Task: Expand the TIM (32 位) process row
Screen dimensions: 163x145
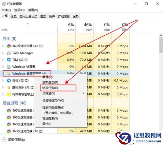Action: click(x=3, y=60)
